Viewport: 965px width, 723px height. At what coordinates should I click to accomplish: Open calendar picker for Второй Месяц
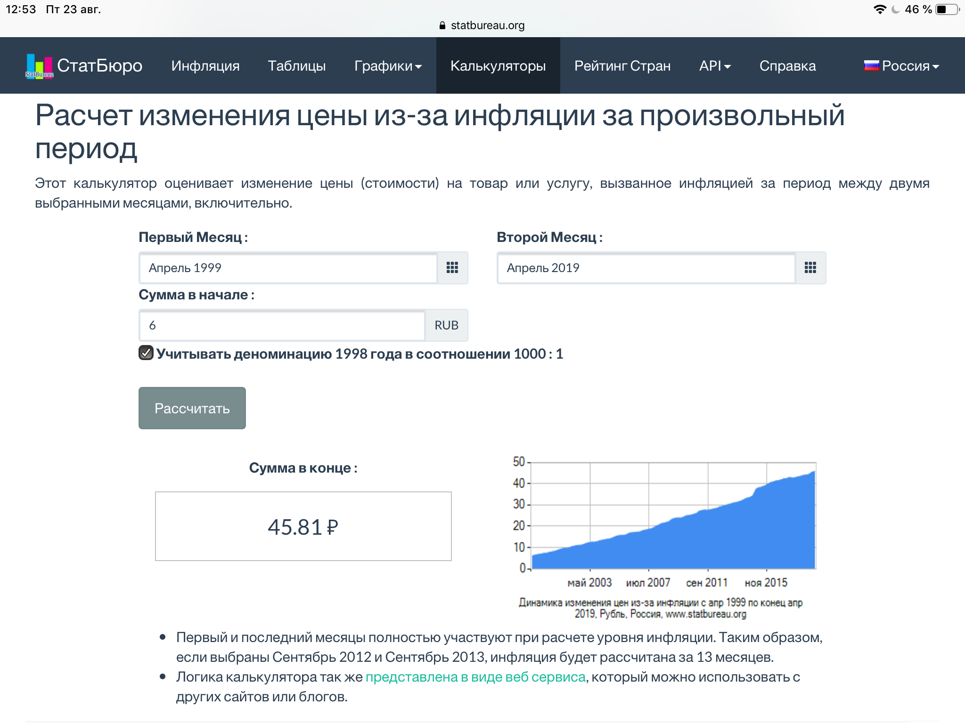810,268
